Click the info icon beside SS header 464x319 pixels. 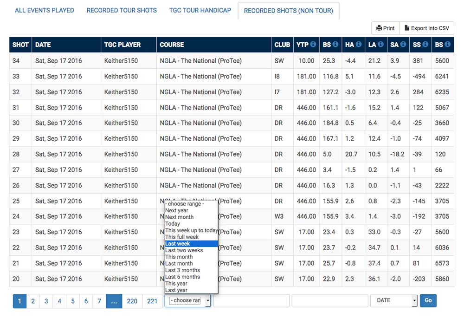click(425, 45)
